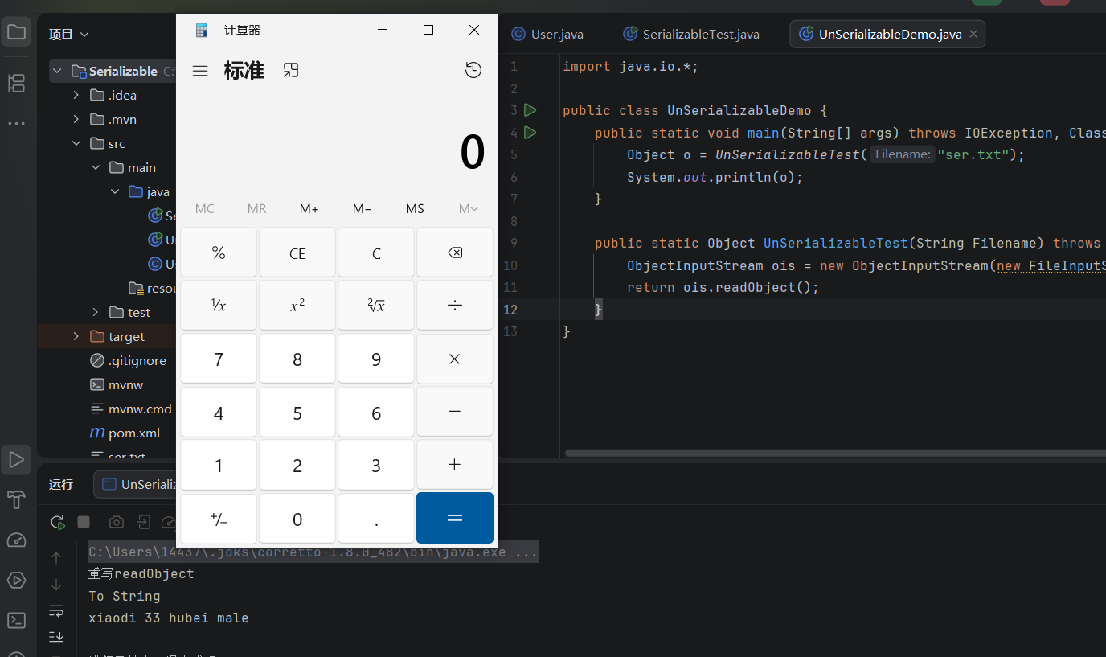Click the Stop icon in Run toolbar
1106x657 pixels.
click(x=84, y=522)
